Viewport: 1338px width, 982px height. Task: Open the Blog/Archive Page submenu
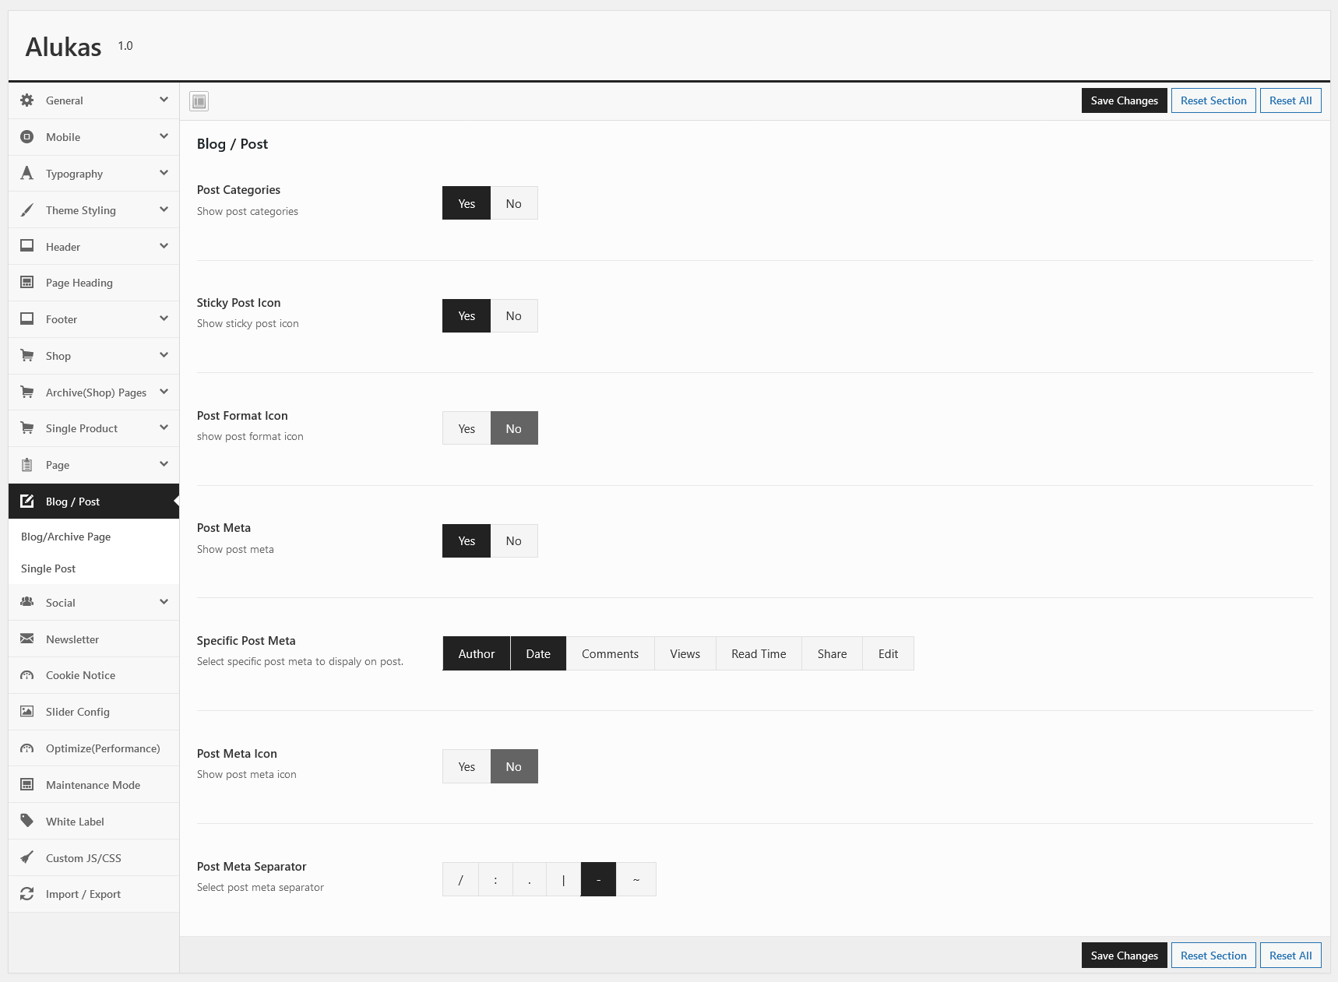point(66,537)
